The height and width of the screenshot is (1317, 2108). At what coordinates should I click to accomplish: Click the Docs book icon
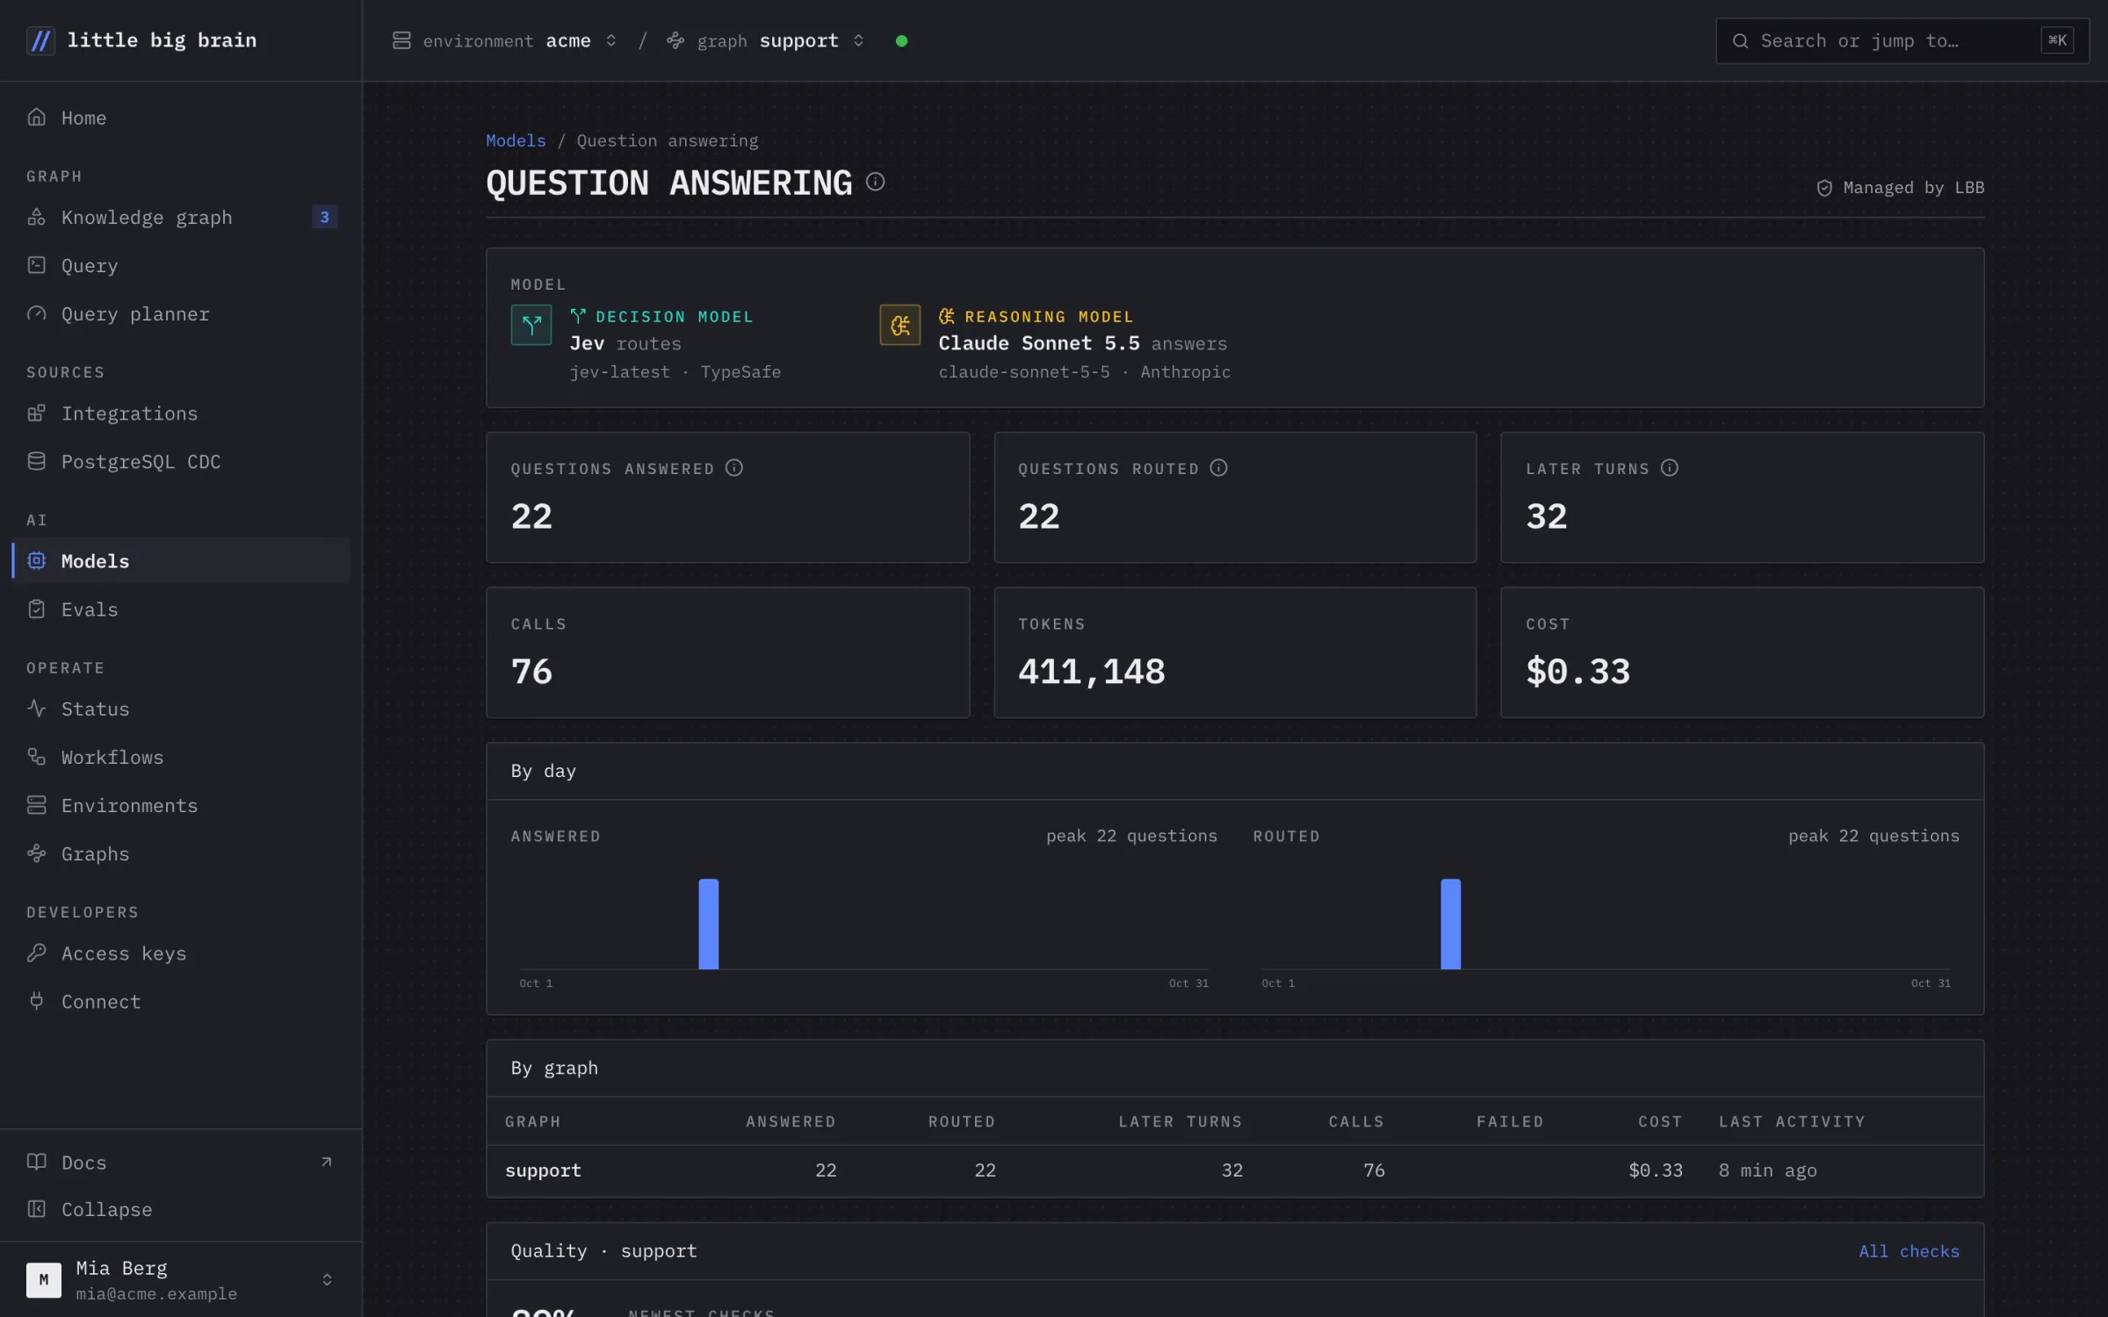pos(36,1162)
